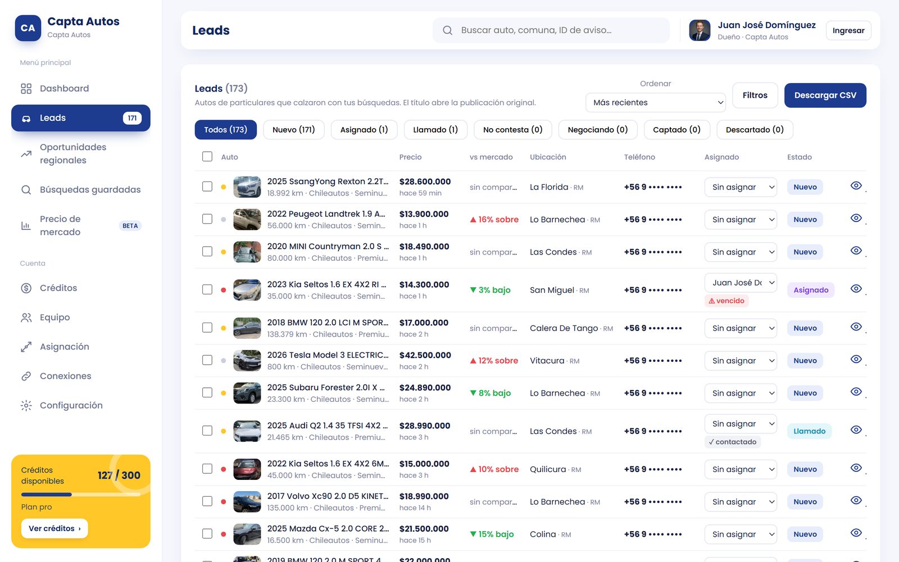This screenshot has width=899, height=562.
Task: Open assignee dropdown for Tesla Model 3
Action: click(741, 361)
